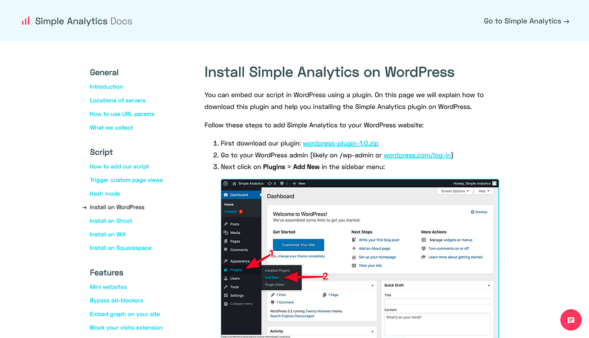Screen dimensions: 589x338
Task: Dismiss the Welcome to WordPress panel
Action: point(479,212)
